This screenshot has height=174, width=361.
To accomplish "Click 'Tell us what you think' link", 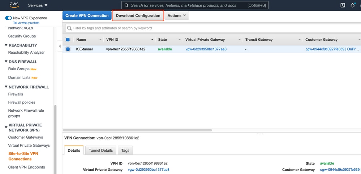I will pyautogui.click(x=26, y=23).
